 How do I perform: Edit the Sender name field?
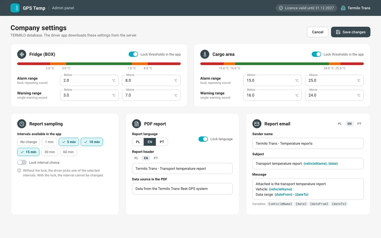[308, 143]
